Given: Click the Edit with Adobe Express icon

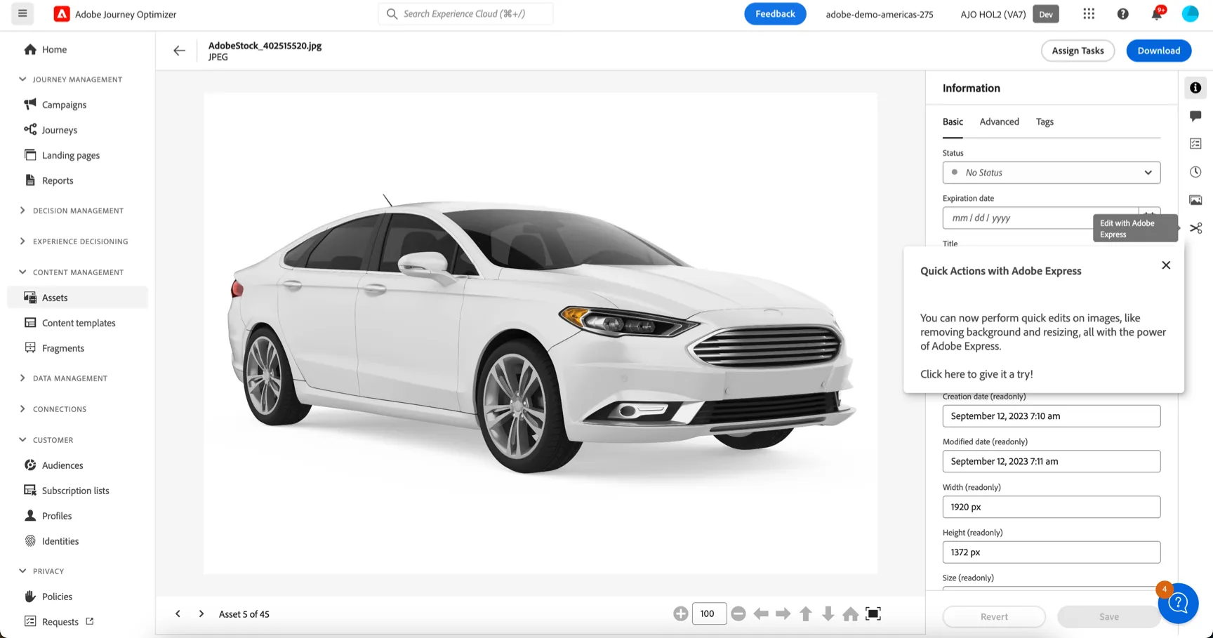Looking at the screenshot, I should 1196,228.
